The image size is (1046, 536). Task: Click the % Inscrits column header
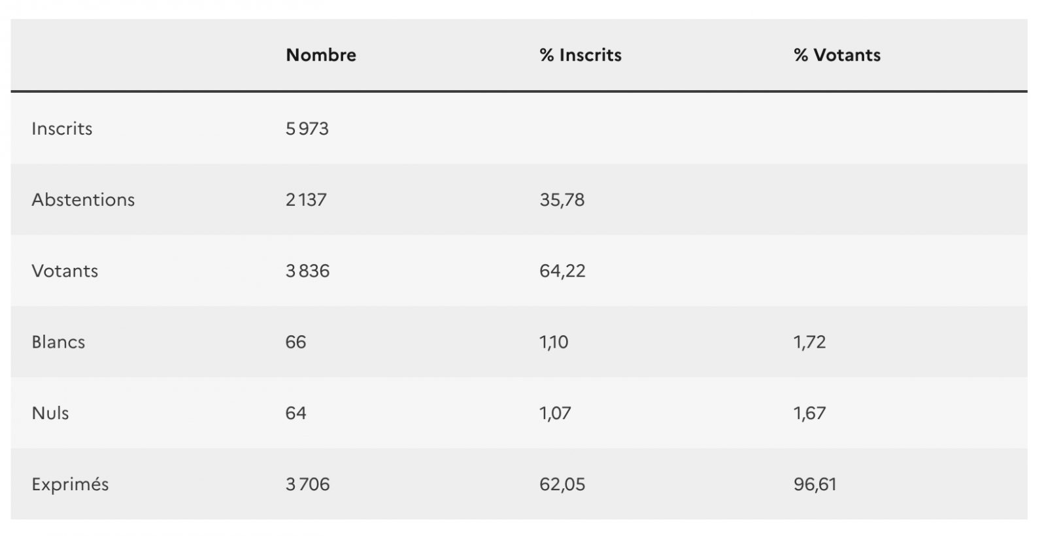[x=581, y=55]
